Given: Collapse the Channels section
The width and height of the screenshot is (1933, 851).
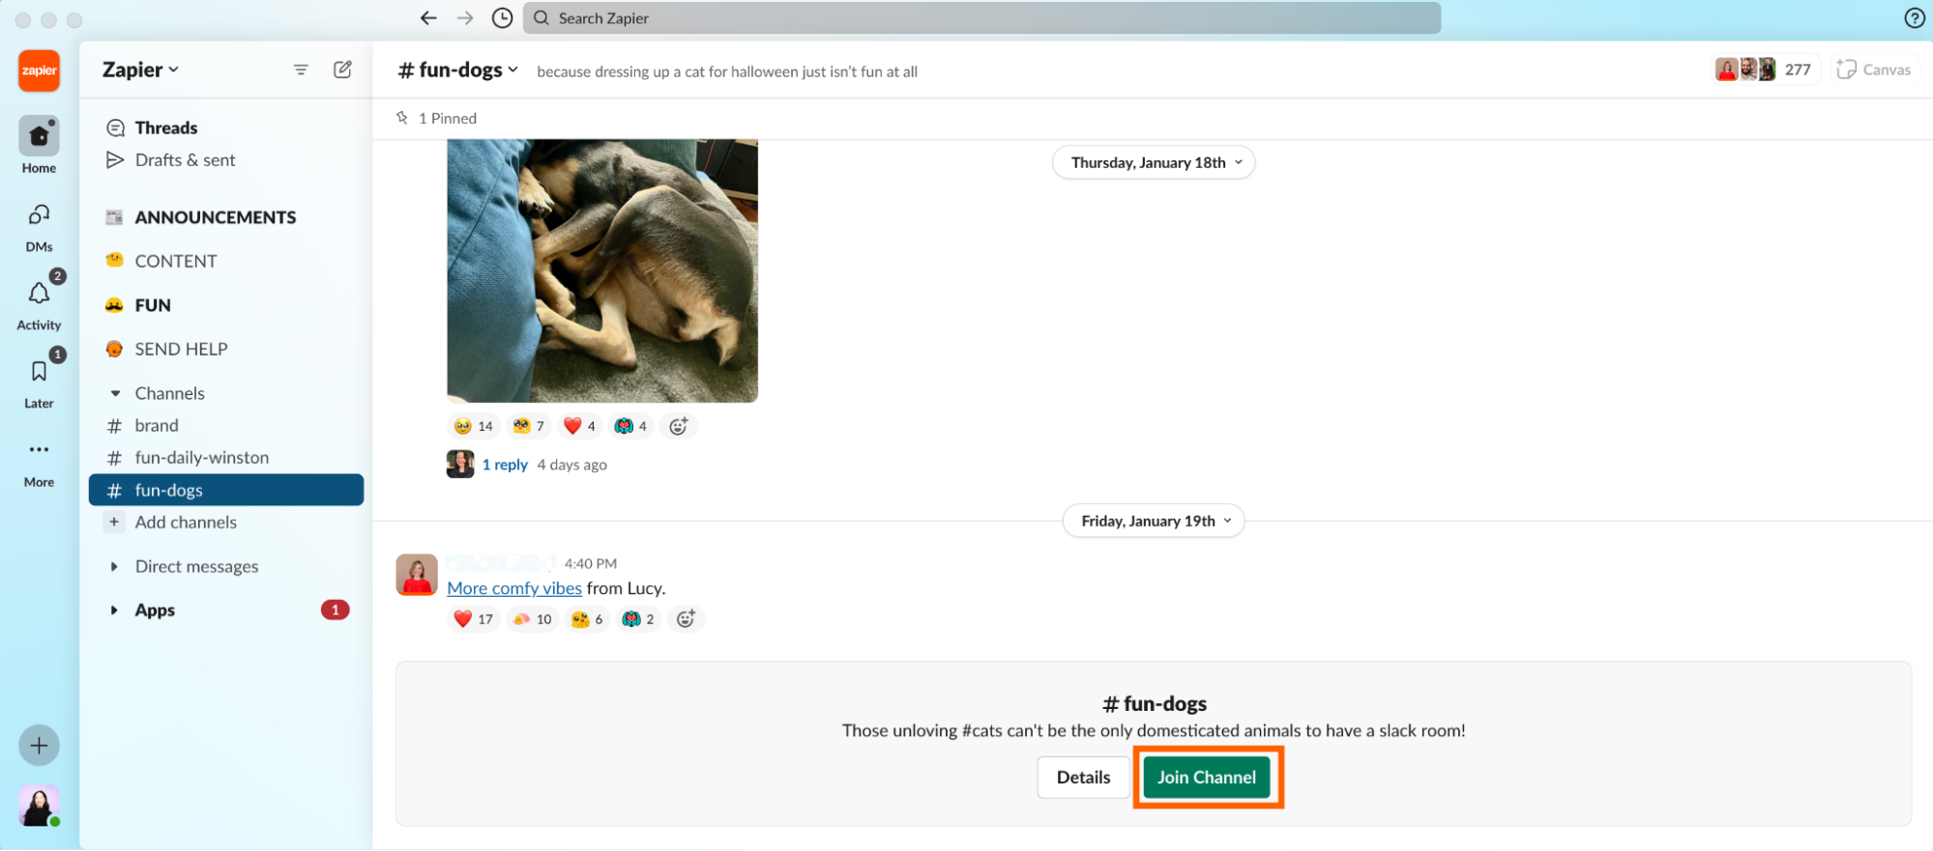Looking at the screenshot, I should (115, 393).
